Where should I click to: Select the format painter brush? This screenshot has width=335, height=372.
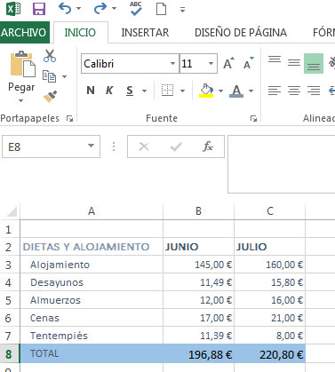[50, 97]
